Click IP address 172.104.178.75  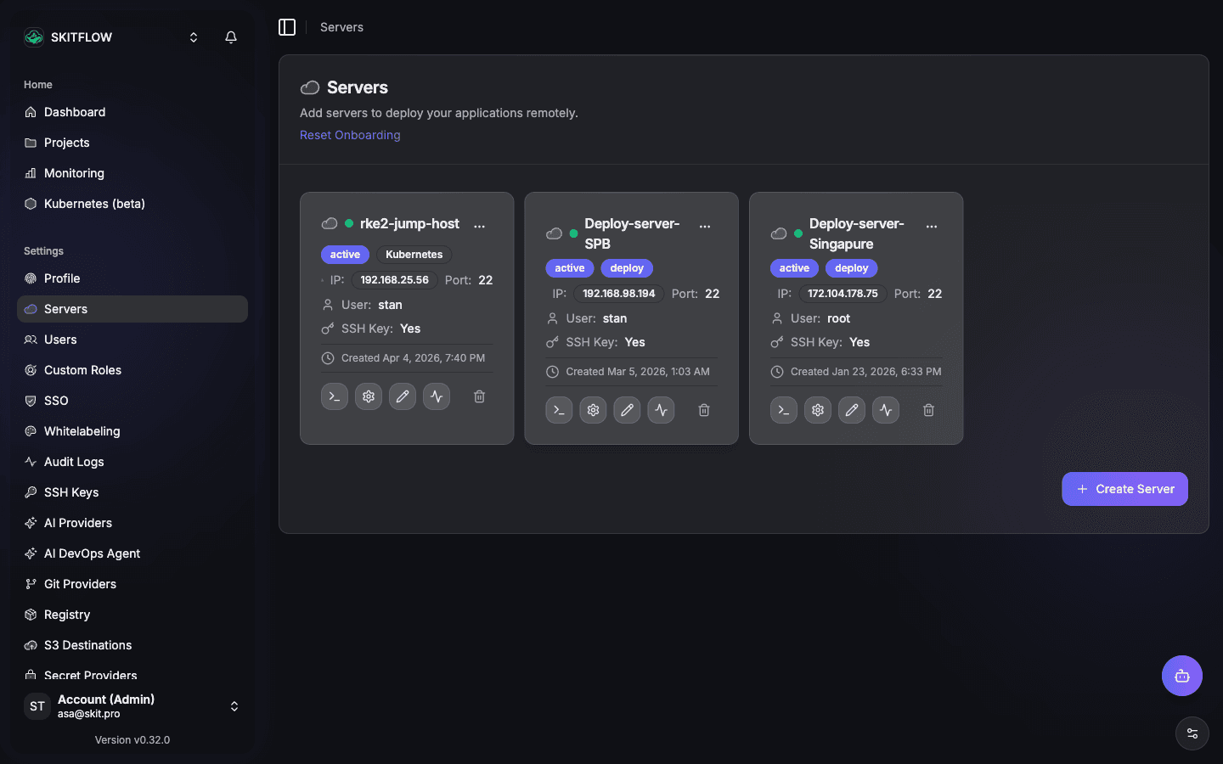pyautogui.click(x=843, y=294)
